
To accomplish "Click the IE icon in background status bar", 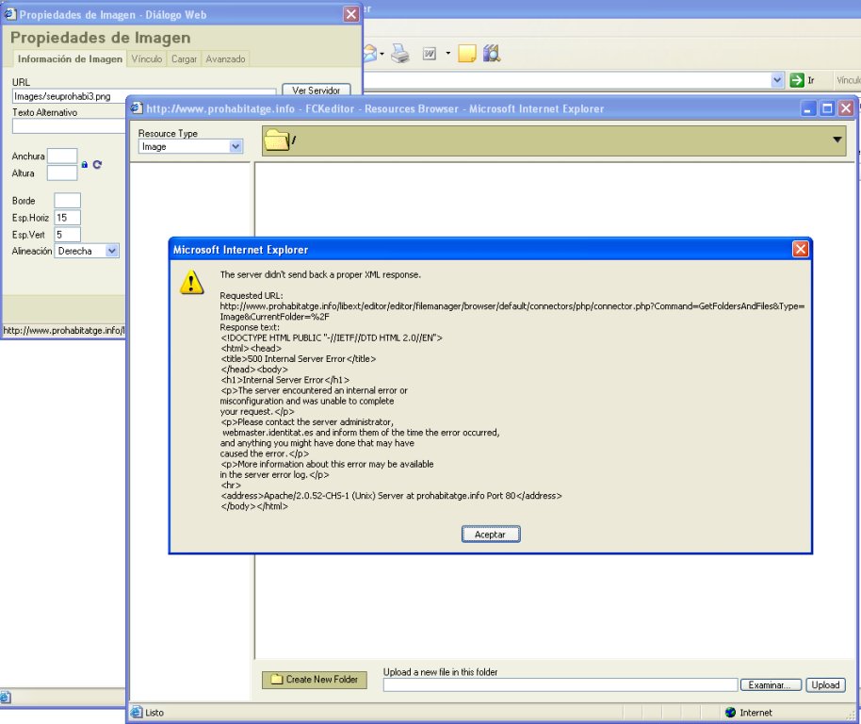I will pos(6,698).
